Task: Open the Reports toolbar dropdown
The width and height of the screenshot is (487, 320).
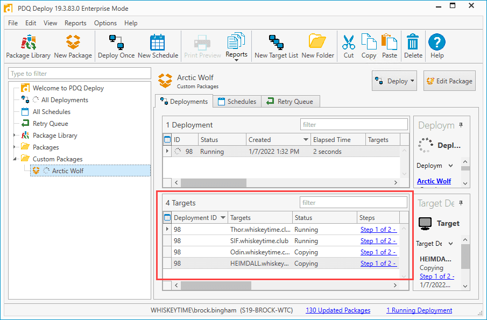Action: tap(236, 46)
